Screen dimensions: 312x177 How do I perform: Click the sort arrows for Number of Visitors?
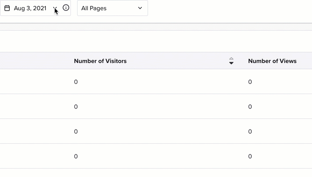[231, 61]
